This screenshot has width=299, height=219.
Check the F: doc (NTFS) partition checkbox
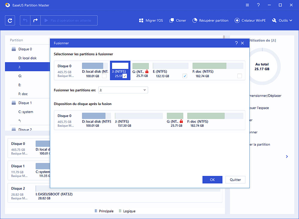(x=239, y=76)
